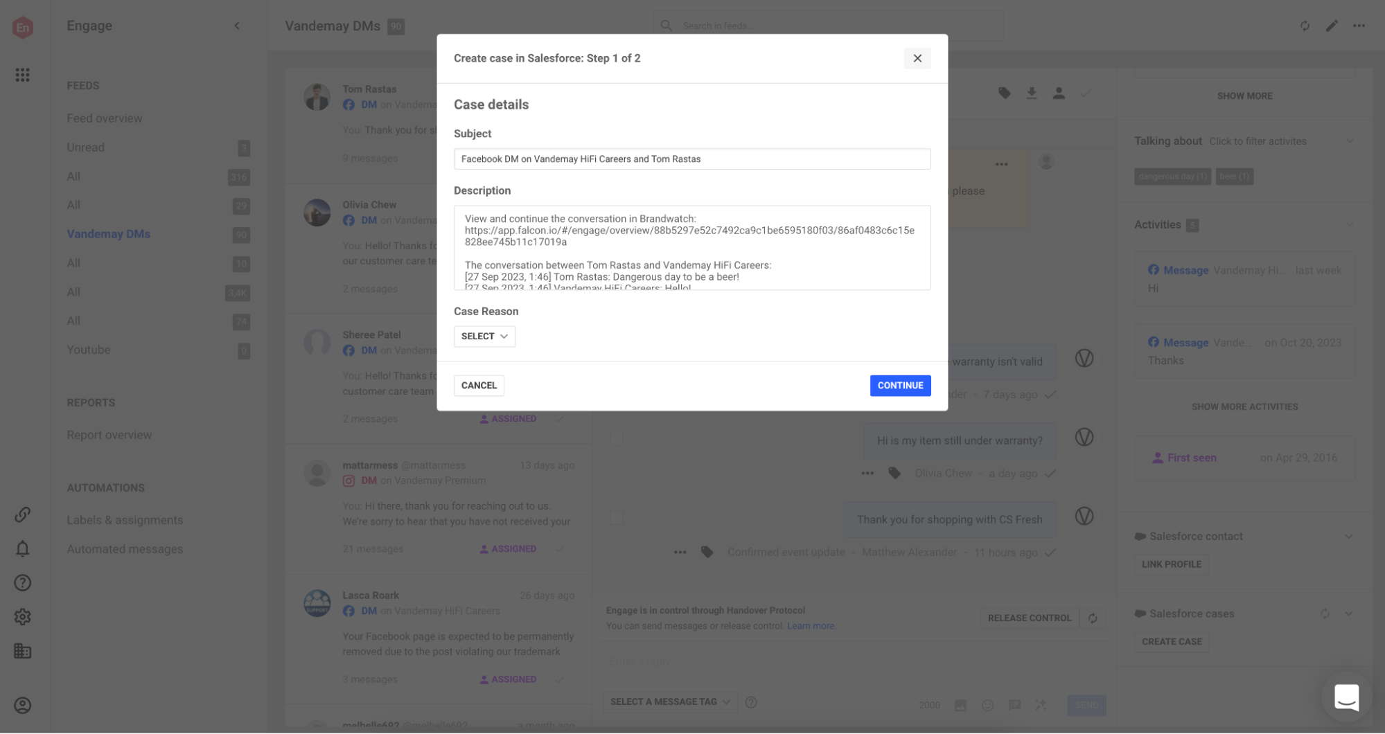Image resolution: width=1385 pixels, height=734 pixels.
Task: Close the Create case in Salesforce dialog
Action: point(917,58)
